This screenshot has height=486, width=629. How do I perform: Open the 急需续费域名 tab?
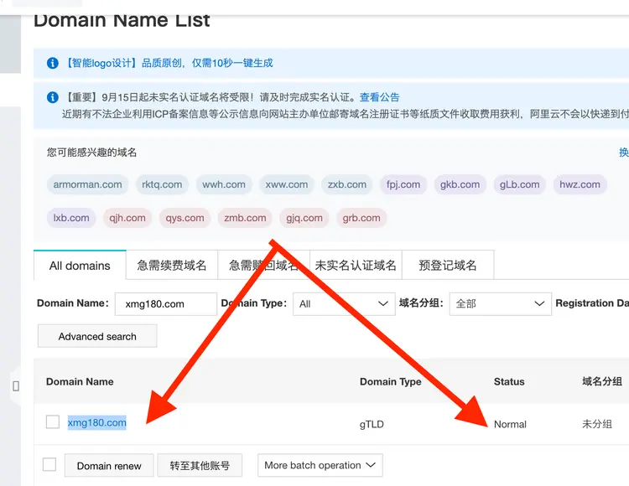tap(172, 266)
